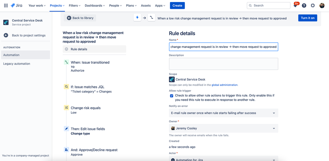
Task: Click the notifications bell icon
Action: click(295, 6)
